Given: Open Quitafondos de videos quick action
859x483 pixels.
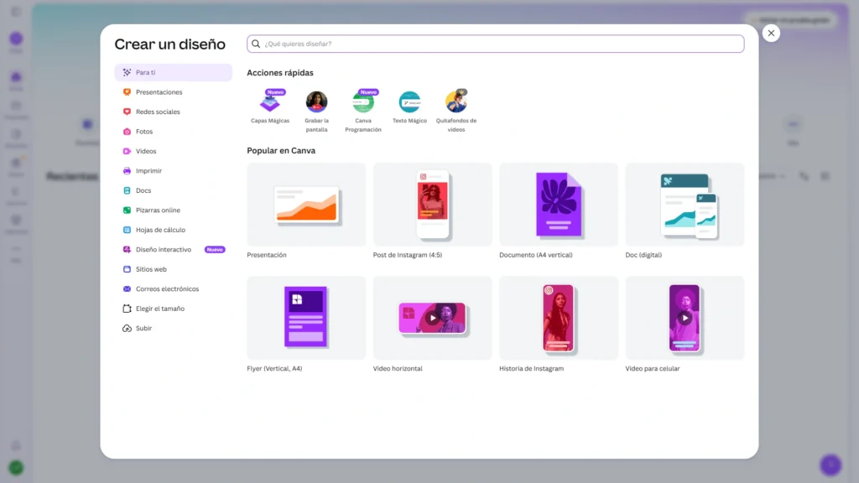Looking at the screenshot, I should 456,111.
